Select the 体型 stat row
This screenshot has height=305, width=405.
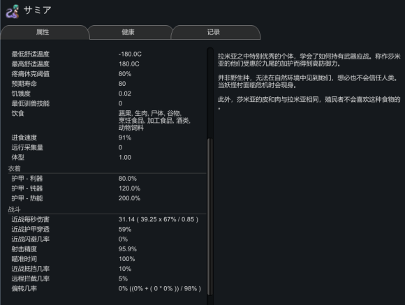[x=108, y=157]
